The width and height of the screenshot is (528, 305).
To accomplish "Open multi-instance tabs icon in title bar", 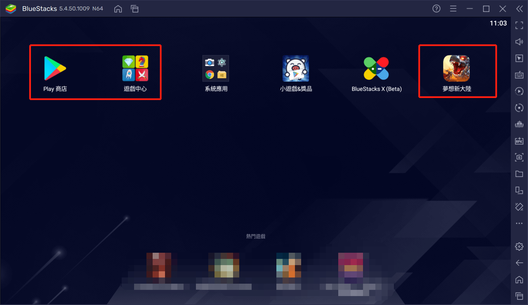I will [x=134, y=9].
